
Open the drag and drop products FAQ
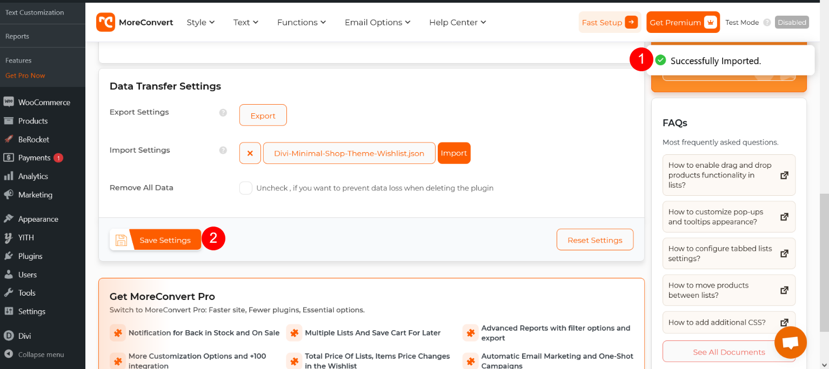click(x=729, y=175)
